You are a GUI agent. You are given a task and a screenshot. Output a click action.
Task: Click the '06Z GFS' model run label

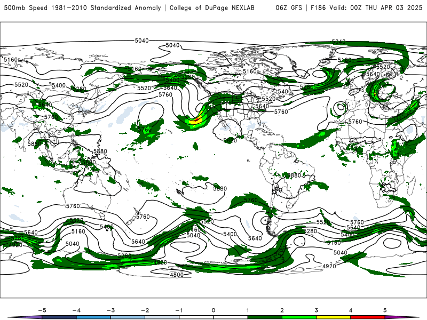coord(289,7)
